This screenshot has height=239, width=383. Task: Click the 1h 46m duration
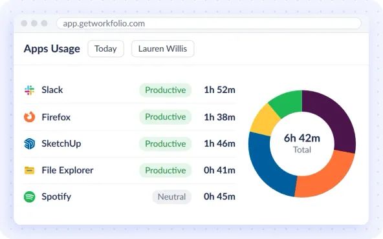tap(219, 143)
